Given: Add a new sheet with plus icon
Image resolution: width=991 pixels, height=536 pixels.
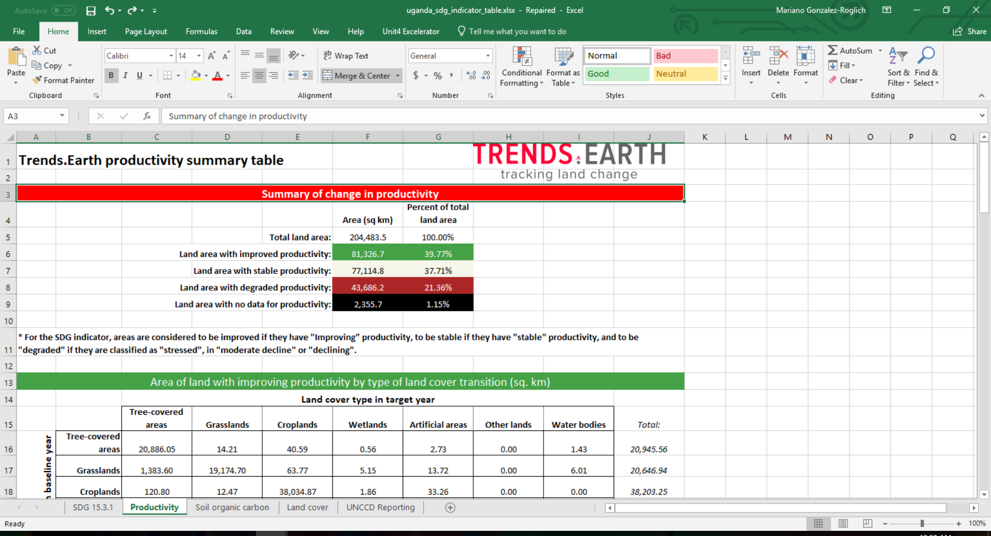Looking at the screenshot, I should pyautogui.click(x=450, y=508).
